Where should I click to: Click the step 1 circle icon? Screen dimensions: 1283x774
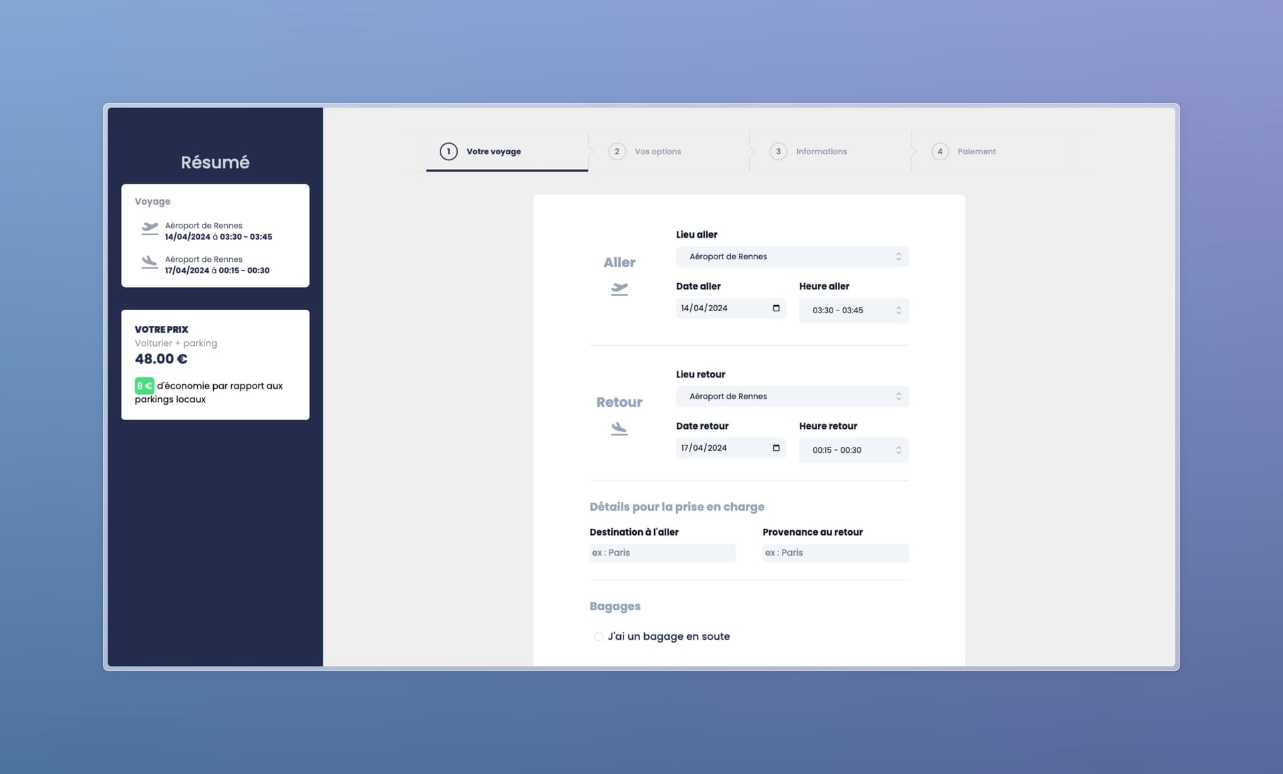point(448,152)
